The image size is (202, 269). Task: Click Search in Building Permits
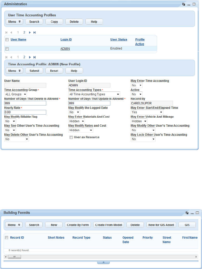coord(34,225)
